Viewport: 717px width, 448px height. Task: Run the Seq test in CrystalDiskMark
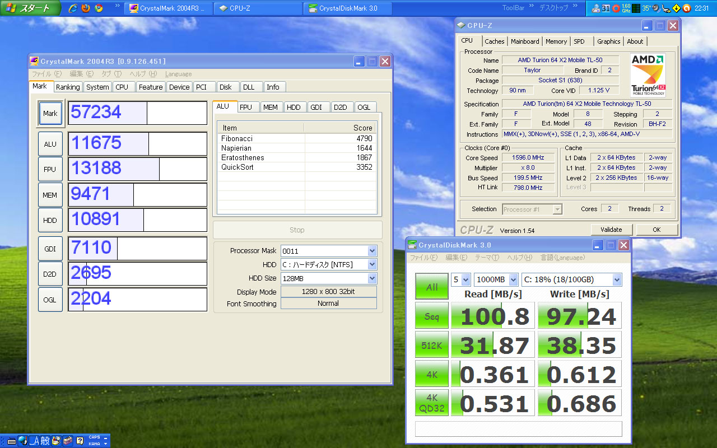pos(432,316)
